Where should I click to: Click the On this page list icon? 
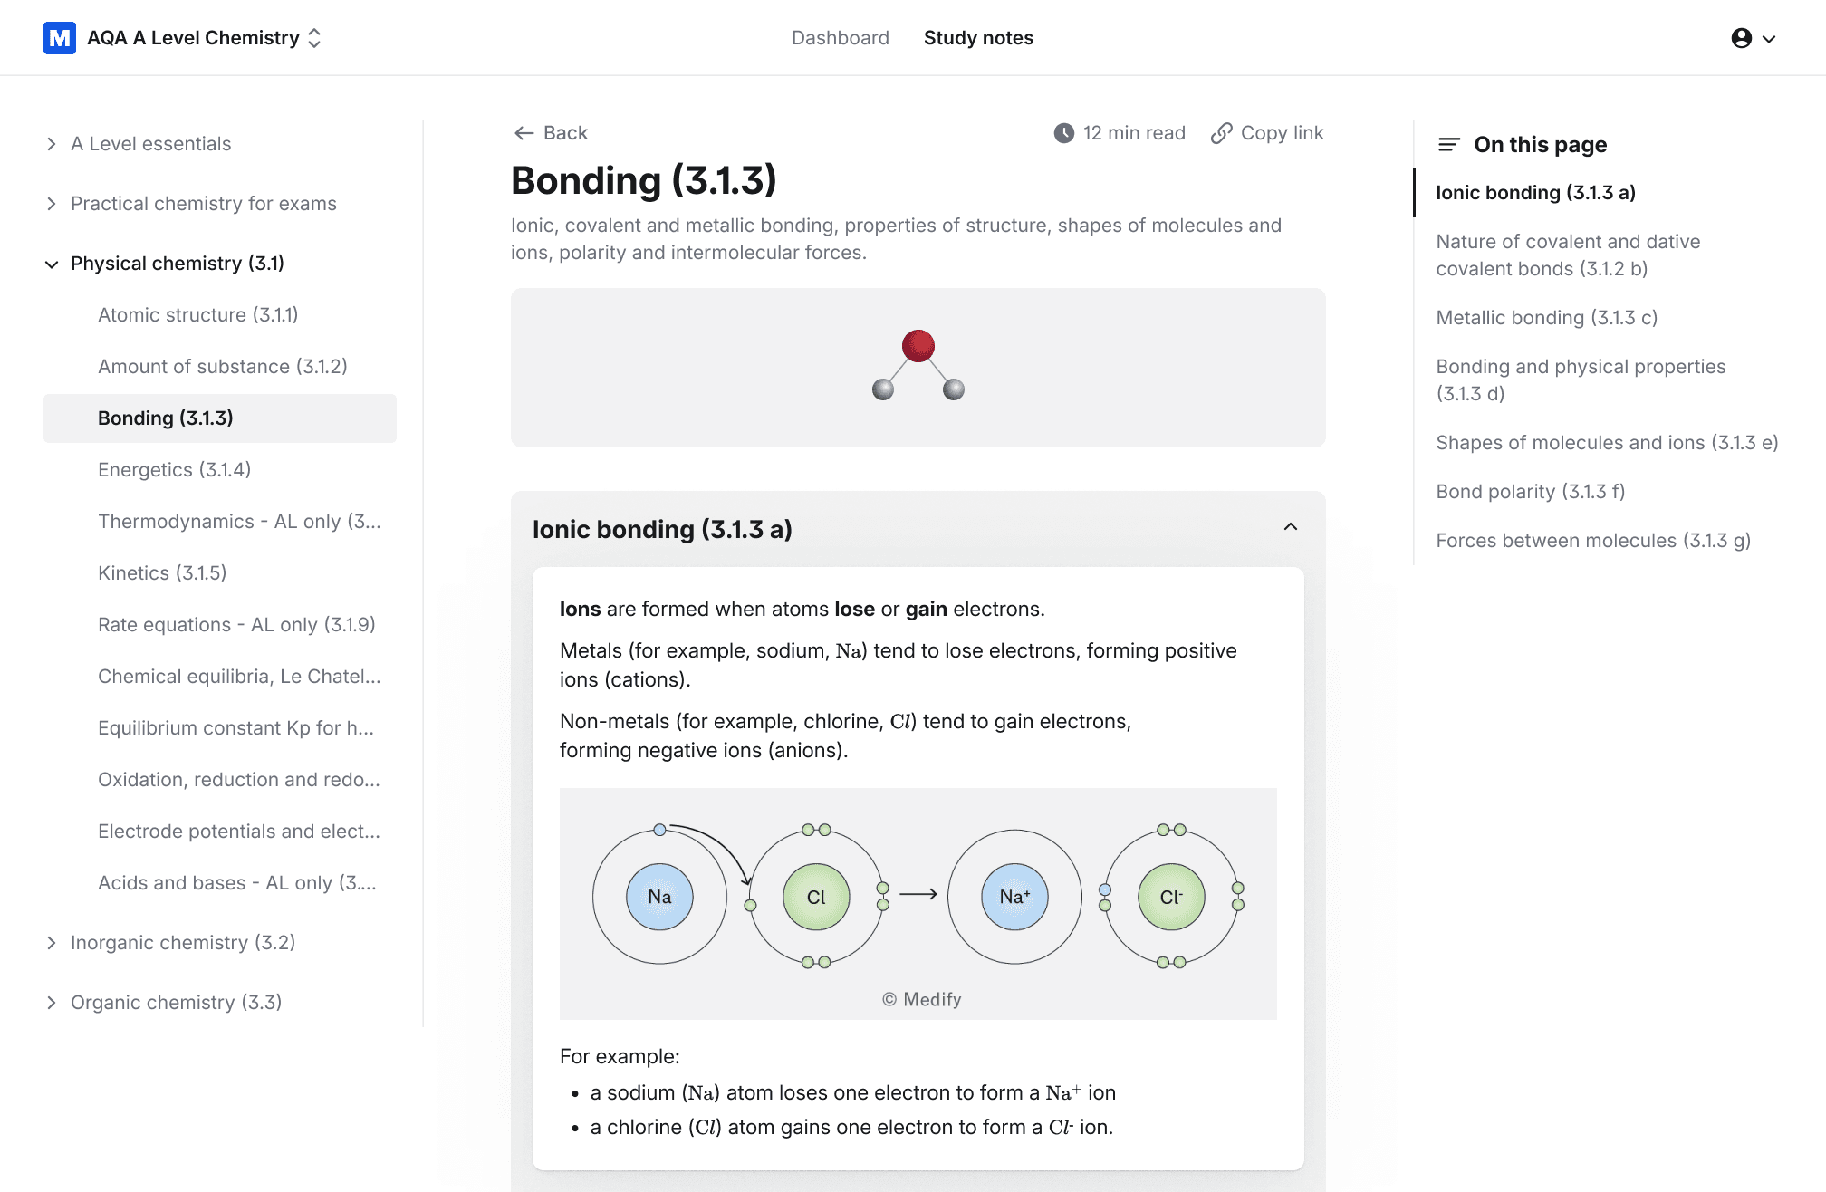tap(1449, 145)
